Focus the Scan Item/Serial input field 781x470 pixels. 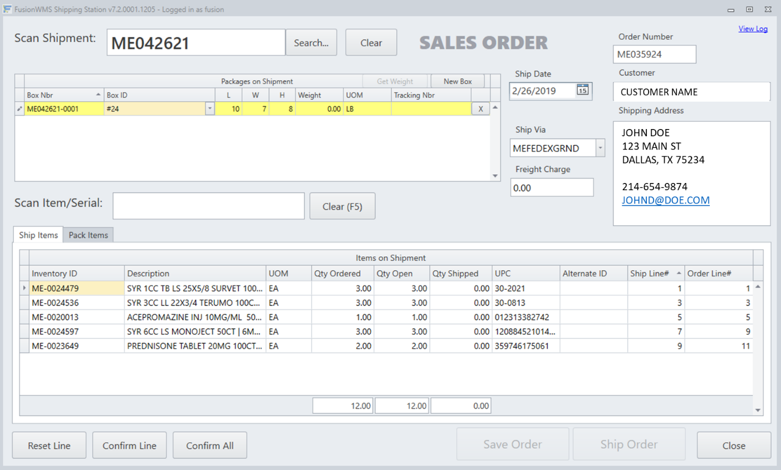point(209,206)
